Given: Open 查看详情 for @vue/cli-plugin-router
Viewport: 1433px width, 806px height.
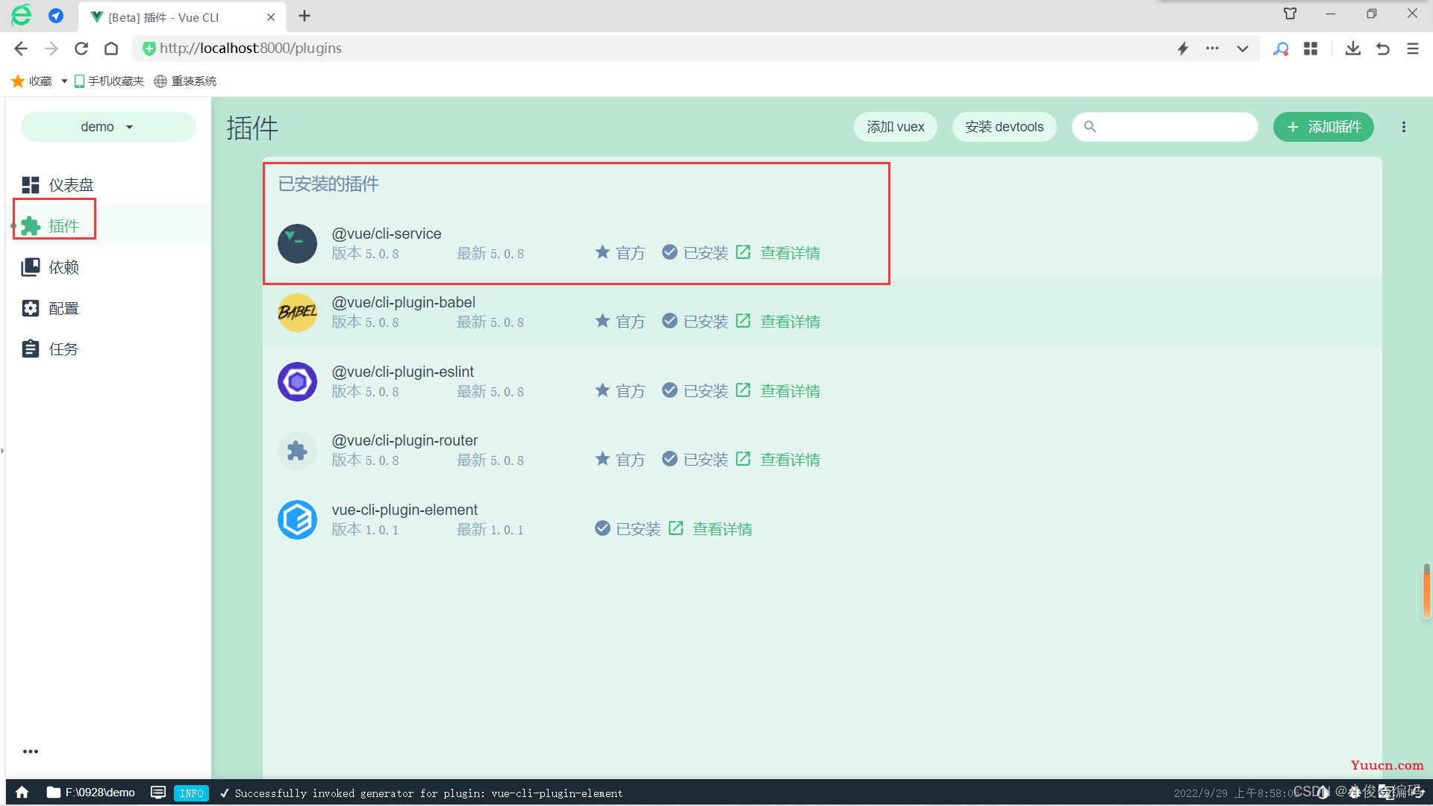Looking at the screenshot, I should coord(790,460).
